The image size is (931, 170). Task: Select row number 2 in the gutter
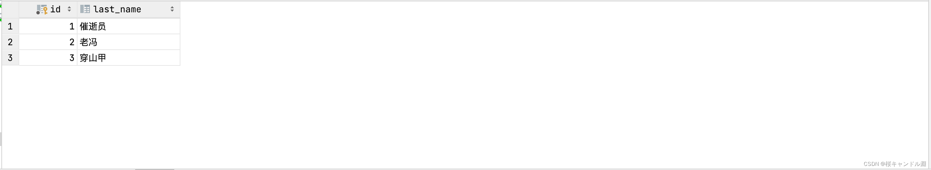10,42
